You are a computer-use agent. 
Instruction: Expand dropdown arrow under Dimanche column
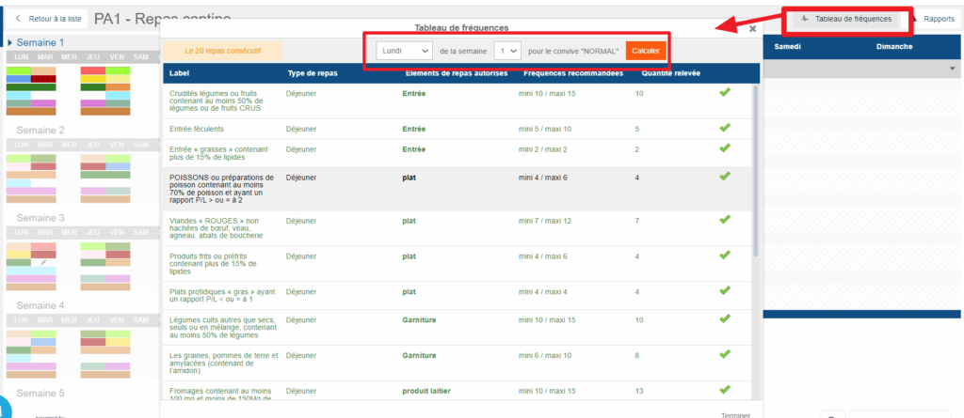pyautogui.click(x=951, y=70)
